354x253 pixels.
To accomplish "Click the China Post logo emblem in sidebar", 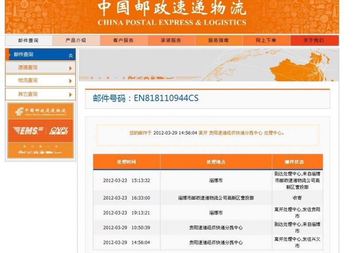I will [19, 111].
